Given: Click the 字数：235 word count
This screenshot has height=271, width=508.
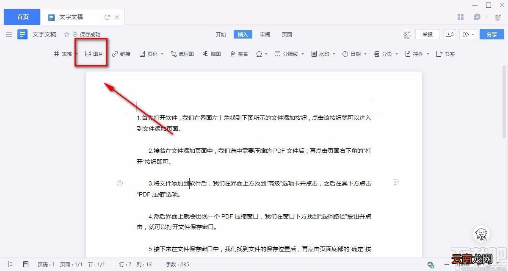Looking at the screenshot, I should pos(177,264).
